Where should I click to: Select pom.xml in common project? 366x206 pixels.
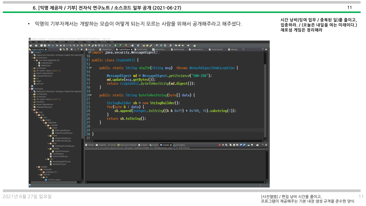click(38, 84)
